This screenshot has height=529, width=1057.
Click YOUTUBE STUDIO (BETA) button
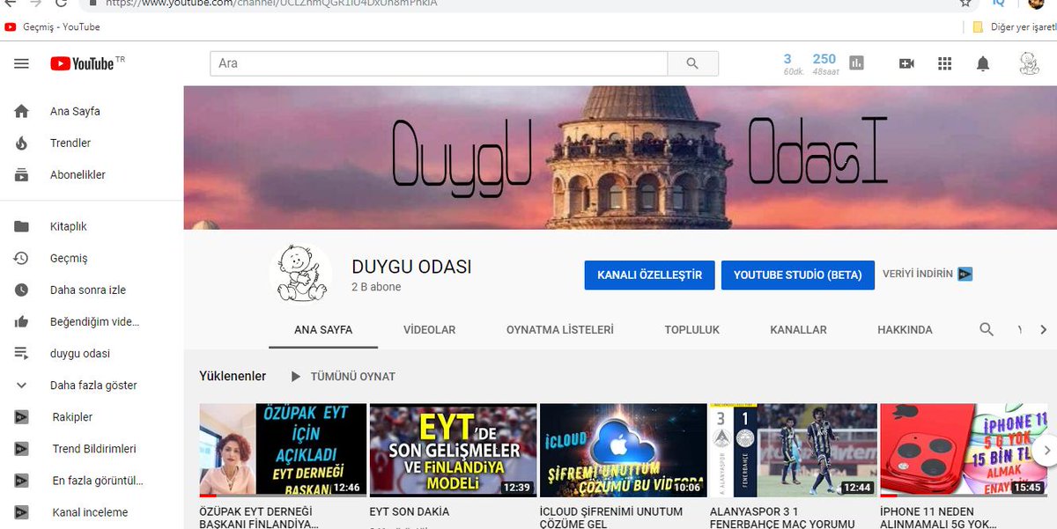(797, 275)
